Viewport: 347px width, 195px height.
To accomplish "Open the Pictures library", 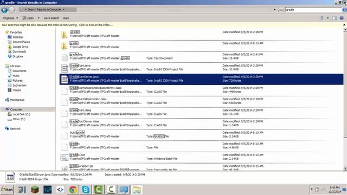I will (17, 81).
